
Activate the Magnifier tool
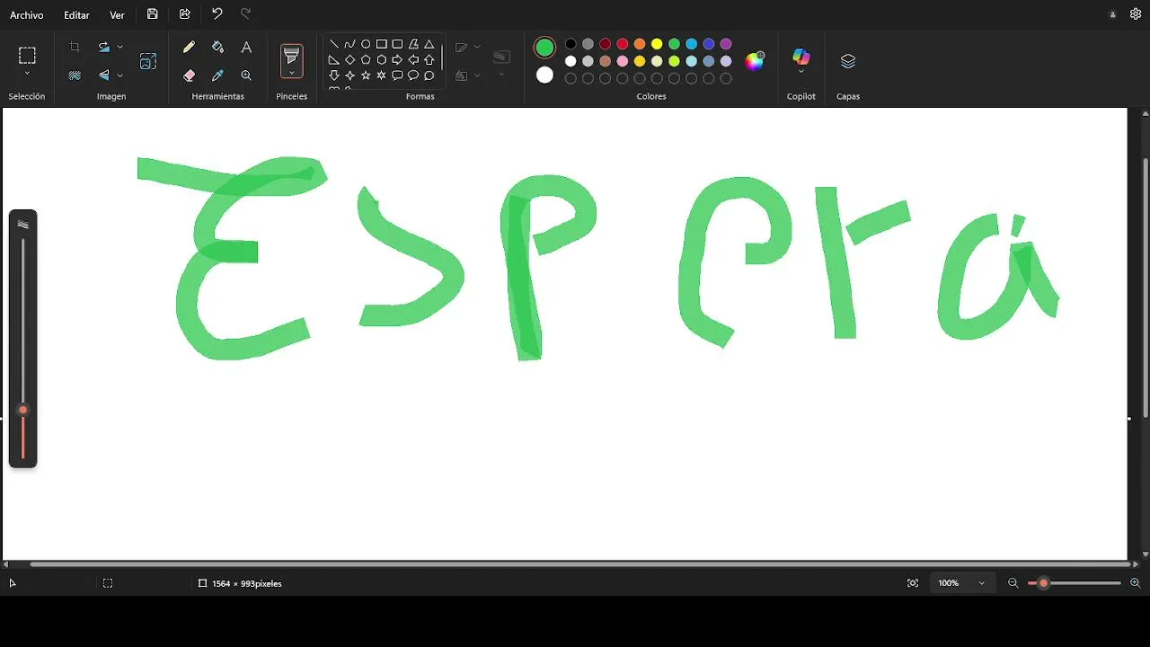[x=246, y=75]
